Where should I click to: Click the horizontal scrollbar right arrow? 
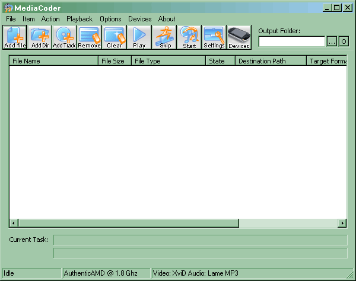342,223
